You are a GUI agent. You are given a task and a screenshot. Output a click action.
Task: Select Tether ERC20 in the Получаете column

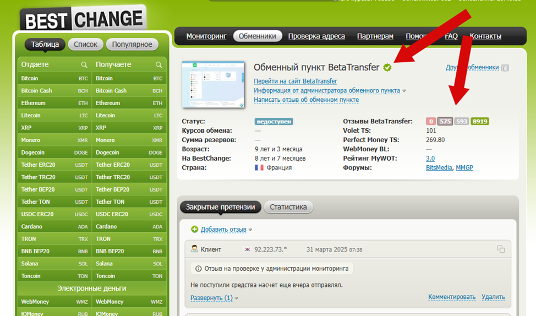[x=129, y=165]
